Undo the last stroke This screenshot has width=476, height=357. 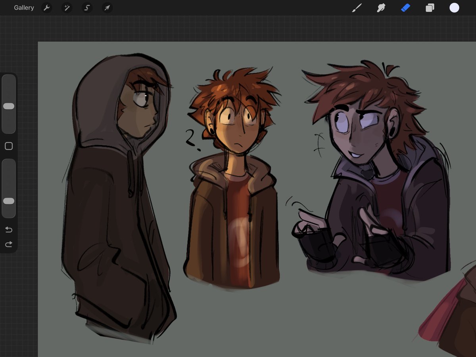click(x=9, y=230)
